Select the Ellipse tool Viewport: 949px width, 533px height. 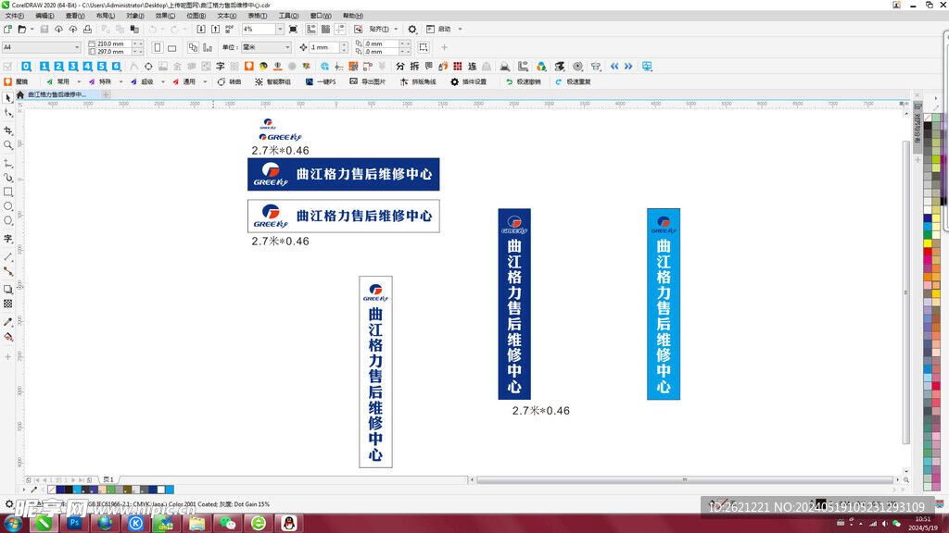(7, 206)
